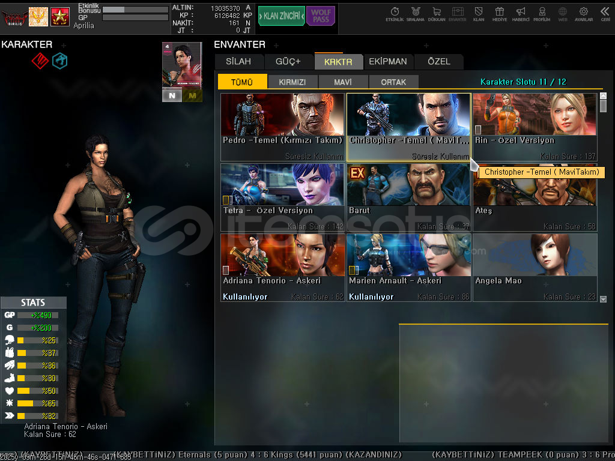This screenshot has height=461, width=615.
Task: Toggle marker box on Rin card
Action: tap(477, 130)
